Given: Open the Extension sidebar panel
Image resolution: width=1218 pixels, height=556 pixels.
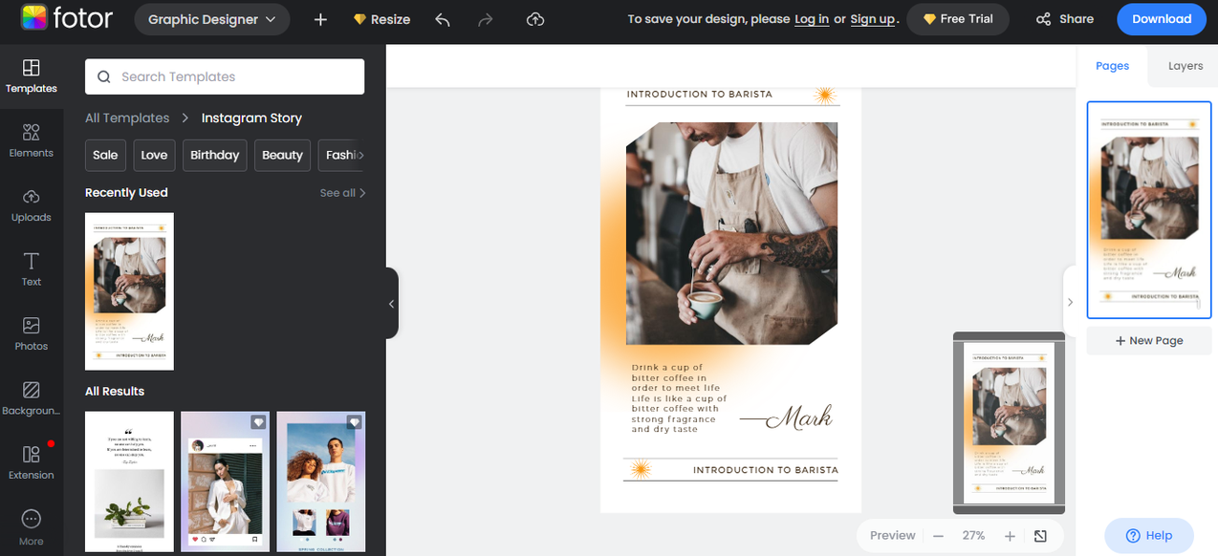Looking at the screenshot, I should coord(32,463).
